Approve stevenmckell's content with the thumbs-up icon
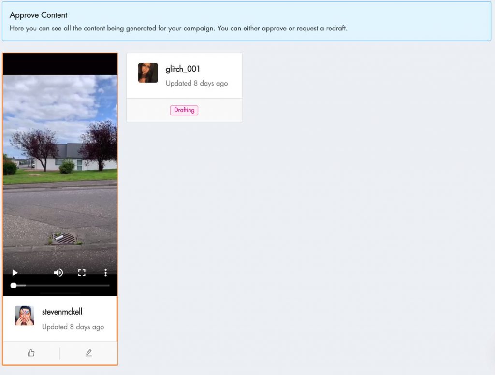The width and height of the screenshot is (495, 375). [x=31, y=353]
